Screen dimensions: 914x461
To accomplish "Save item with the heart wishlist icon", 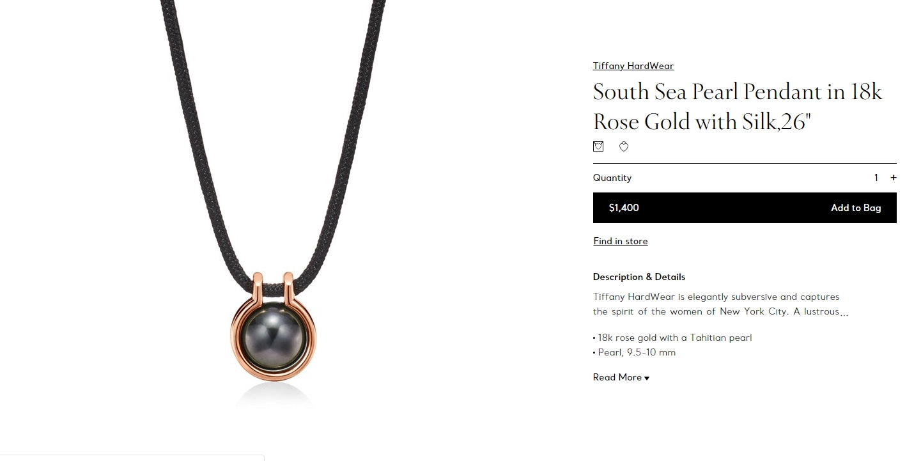I will 624,146.
